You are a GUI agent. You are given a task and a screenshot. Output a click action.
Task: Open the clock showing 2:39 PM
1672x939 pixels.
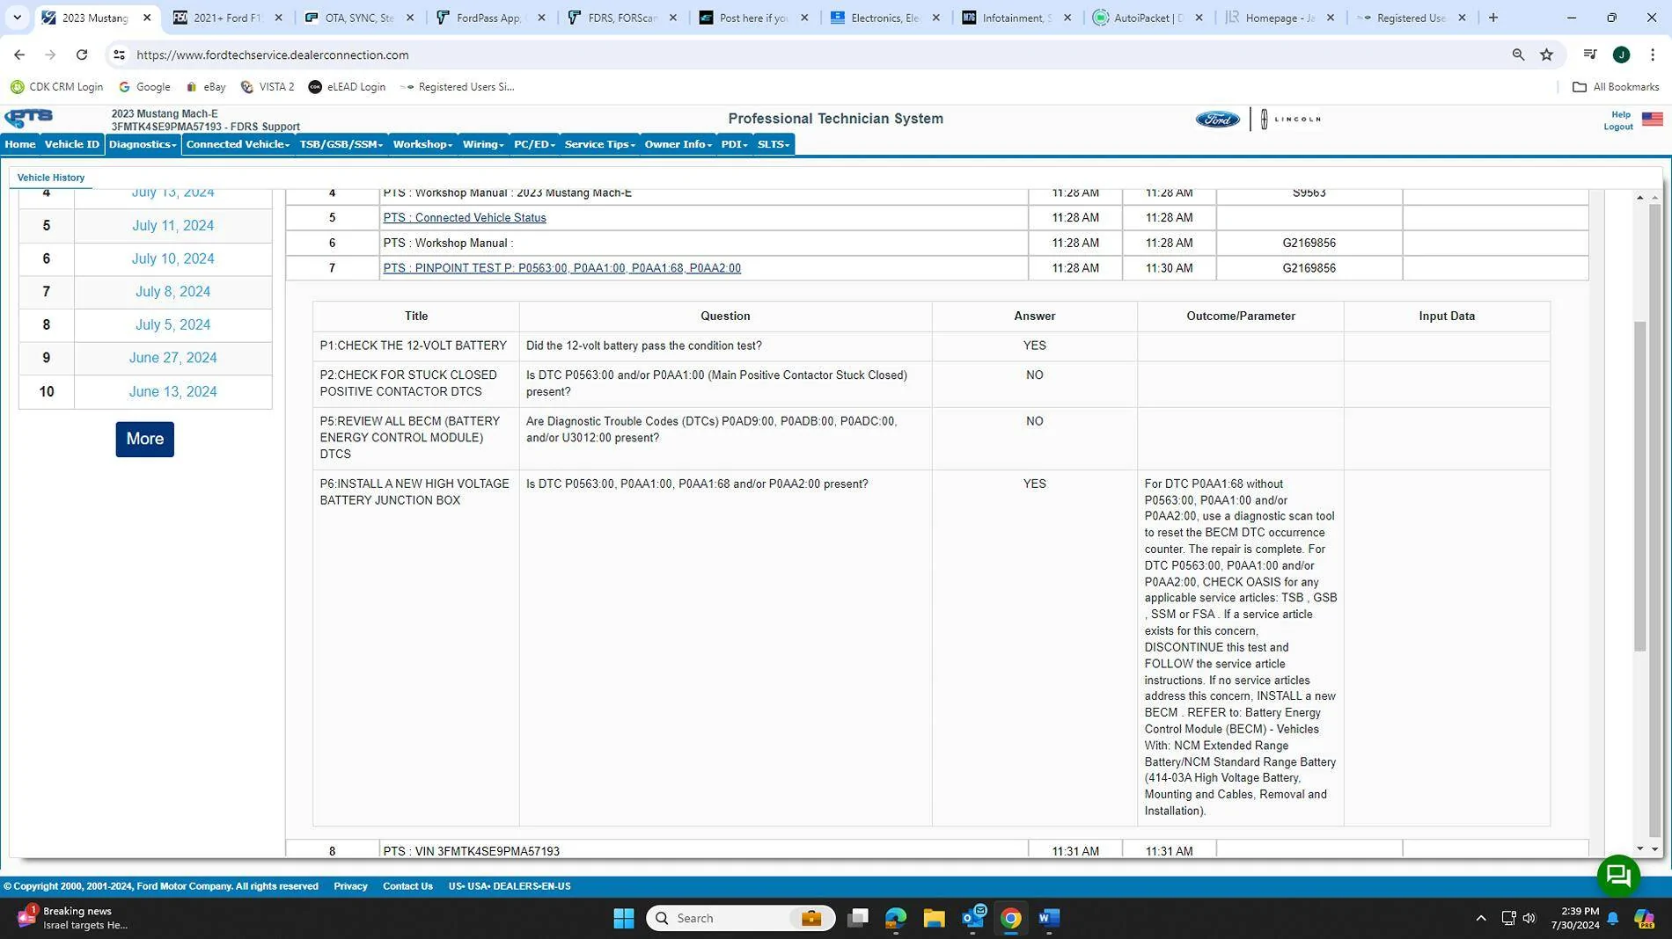click(1575, 919)
